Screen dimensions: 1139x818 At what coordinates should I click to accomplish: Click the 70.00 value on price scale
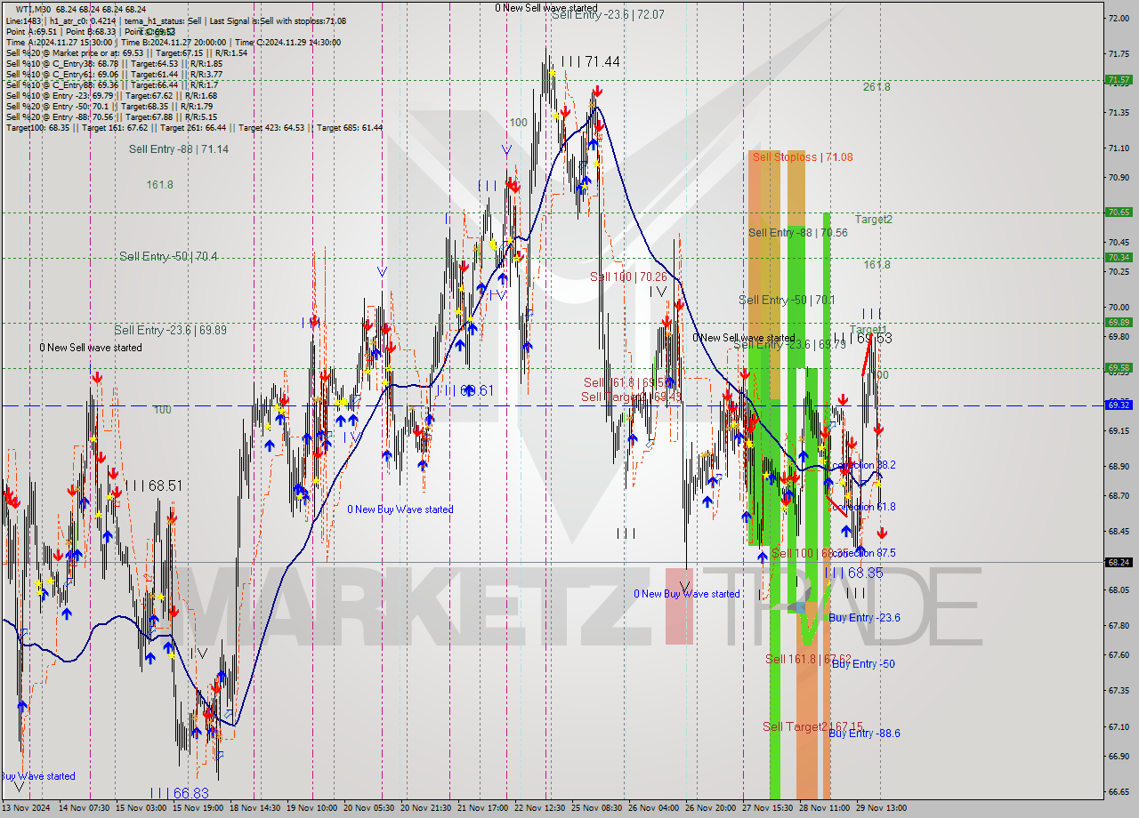tap(1118, 307)
